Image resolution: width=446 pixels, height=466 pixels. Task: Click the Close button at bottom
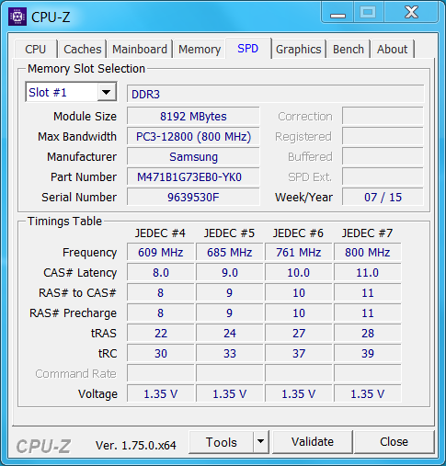(x=395, y=442)
